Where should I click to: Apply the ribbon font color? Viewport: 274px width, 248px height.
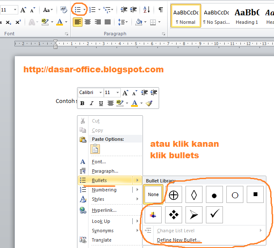[x=60, y=22]
